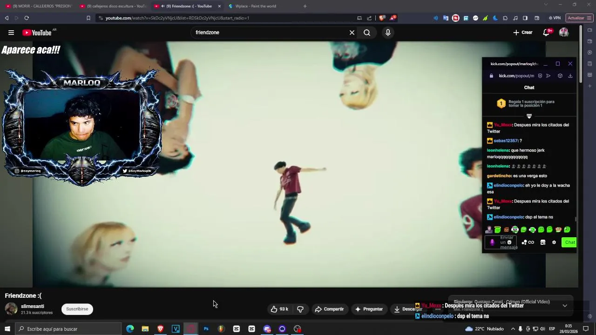Show hidden system tray icons chevron
596x335 pixels.
pos(513,329)
